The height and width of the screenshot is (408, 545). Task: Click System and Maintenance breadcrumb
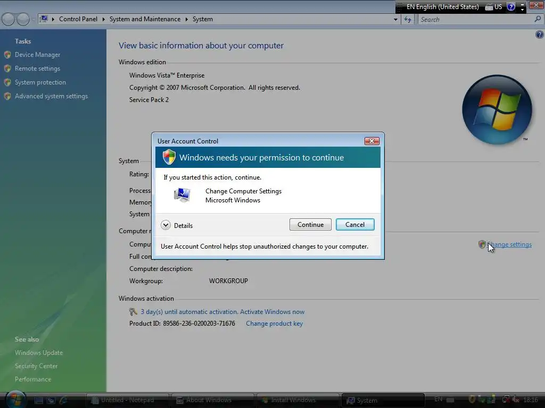click(145, 19)
